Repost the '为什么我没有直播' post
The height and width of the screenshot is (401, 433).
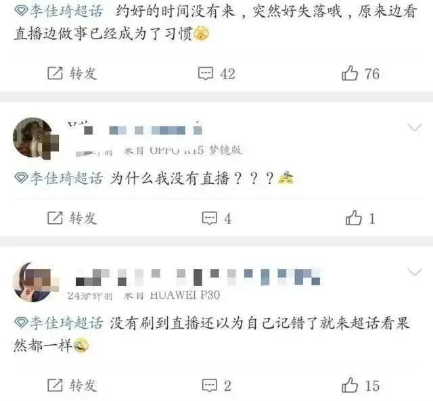(72, 218)
